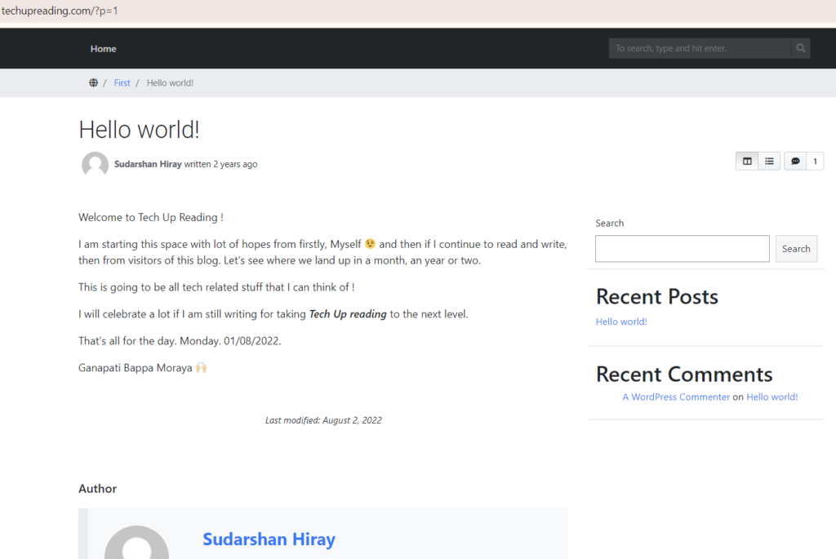Screen dimensions: 836x559
Task: Click the Welcome to Tech Up Reading ! line
Action: click(151, 217)
